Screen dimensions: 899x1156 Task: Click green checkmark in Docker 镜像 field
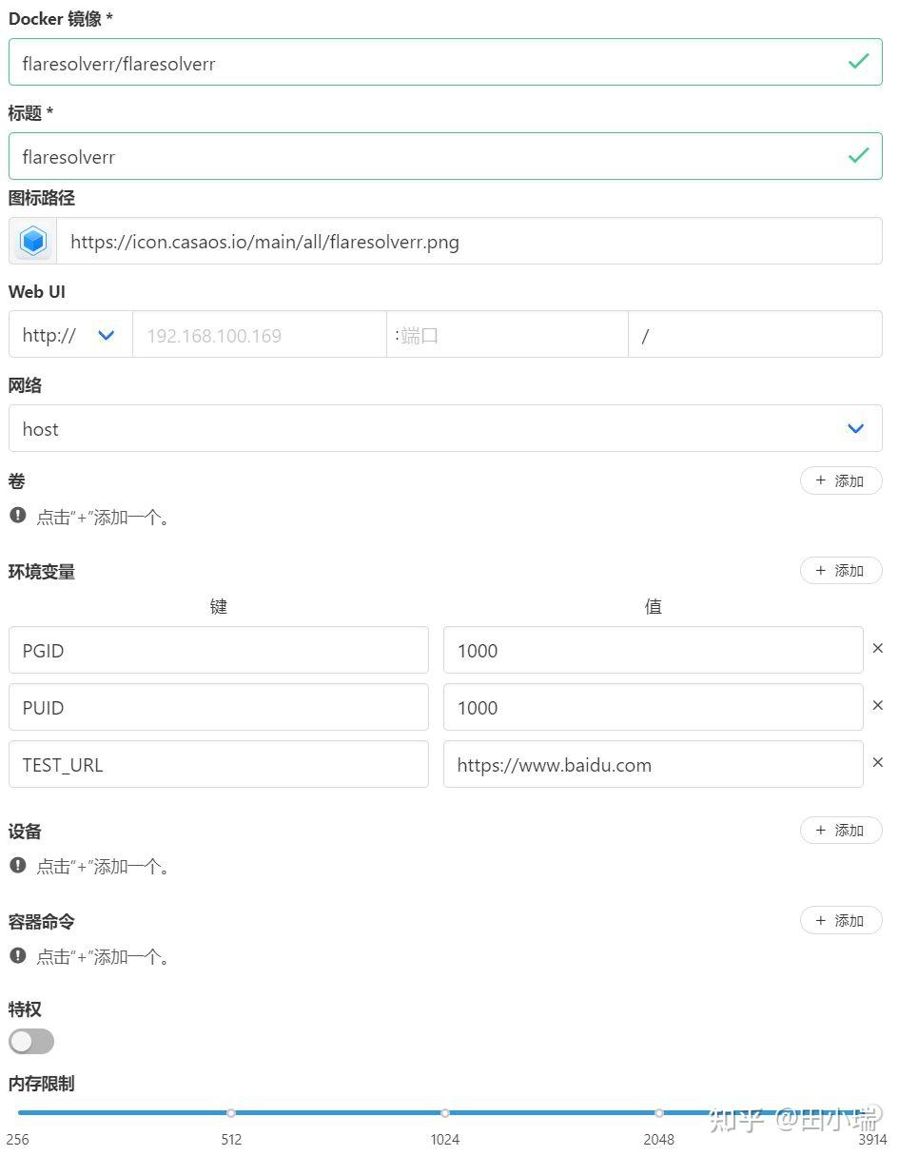[858, 61]
